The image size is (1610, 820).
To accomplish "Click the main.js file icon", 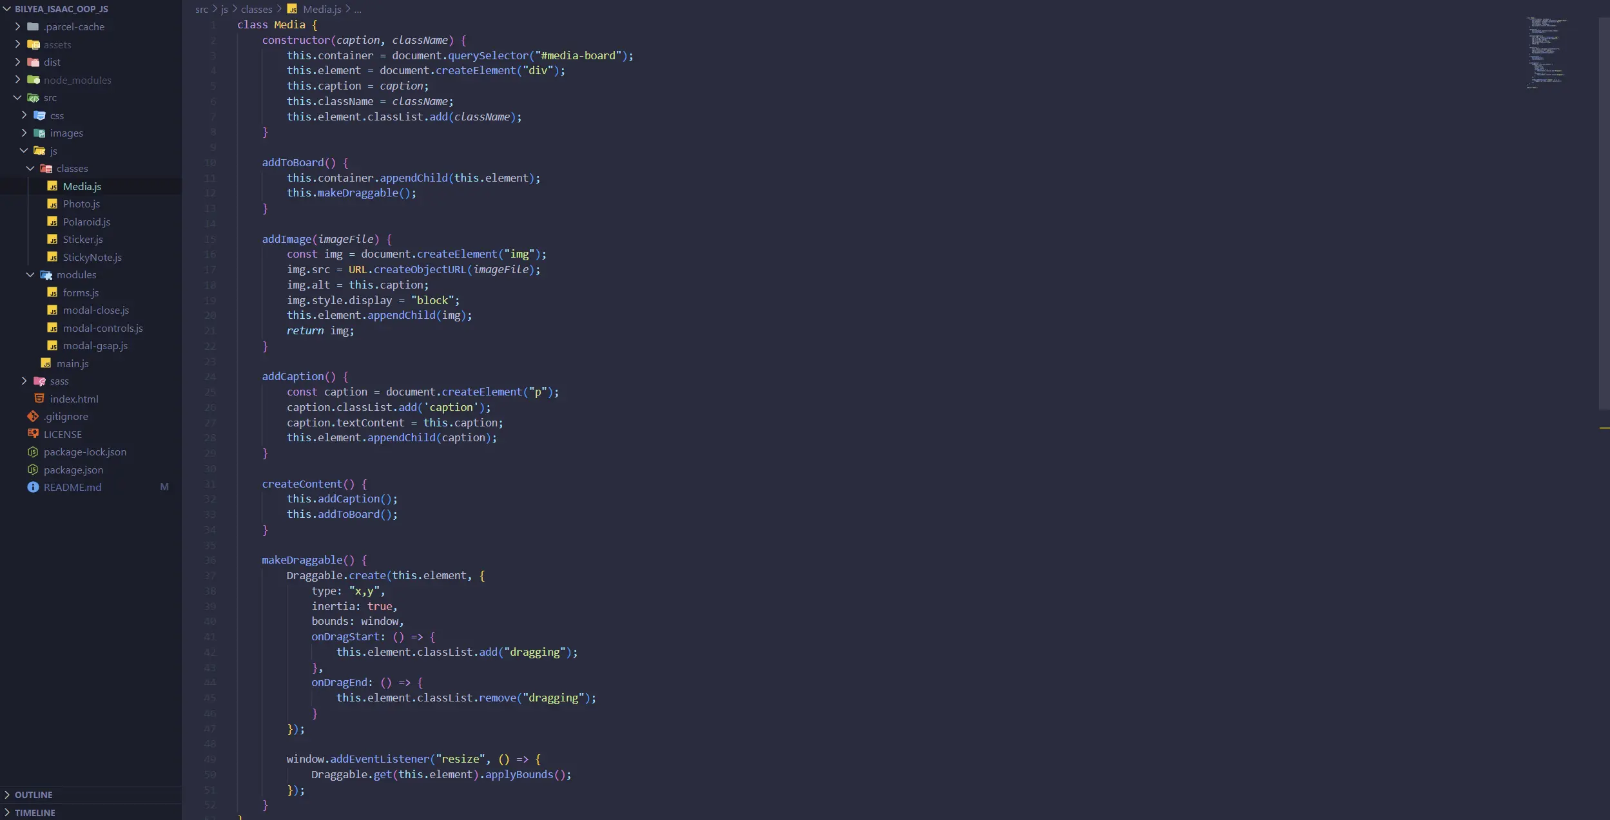I will click(x=46, y=363).
